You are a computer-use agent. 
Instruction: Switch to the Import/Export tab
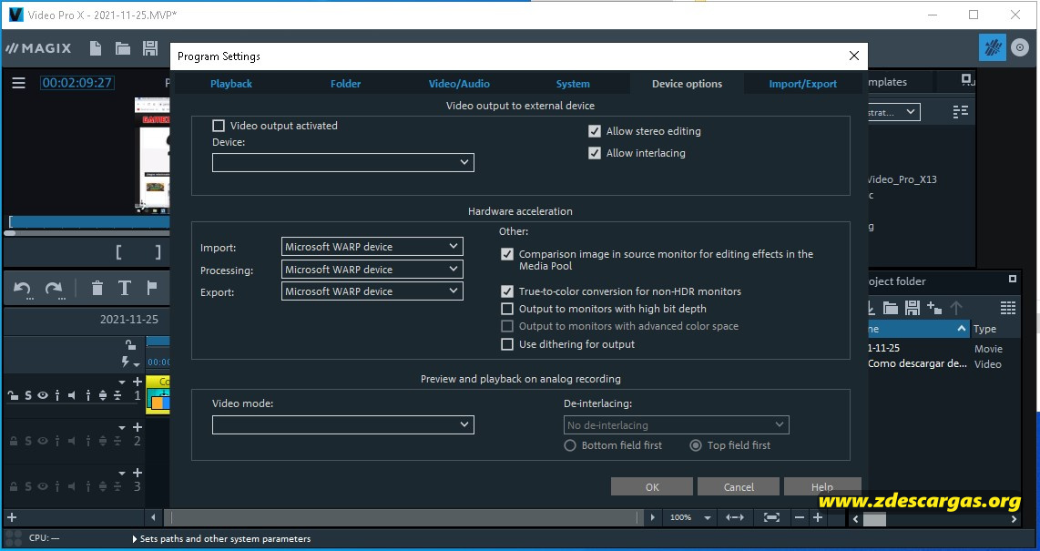[802, 84]
